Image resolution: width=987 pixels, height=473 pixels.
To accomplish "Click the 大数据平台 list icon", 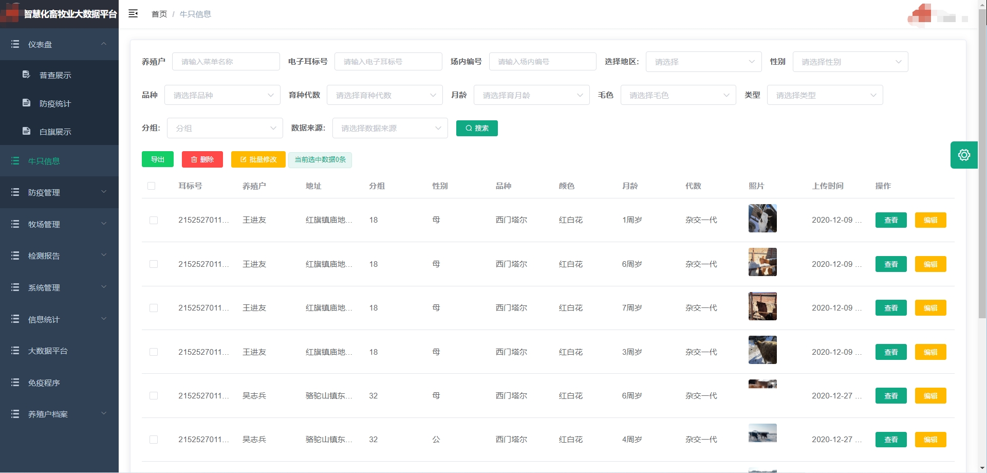I will coord(15,351).
